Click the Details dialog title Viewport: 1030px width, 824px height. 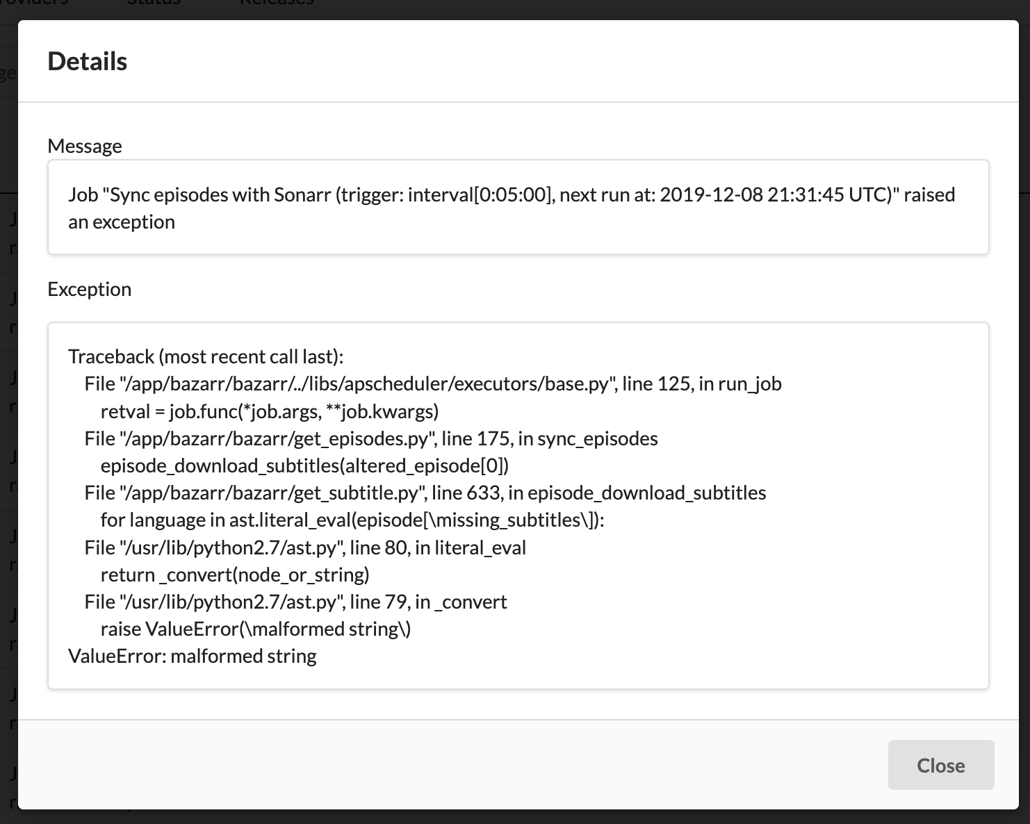coord(87,61)
